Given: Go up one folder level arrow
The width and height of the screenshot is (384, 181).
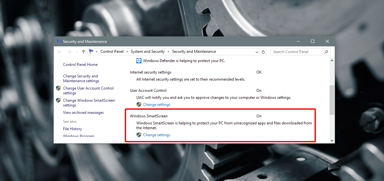Looking at the screenshot, I should point(84,52).
